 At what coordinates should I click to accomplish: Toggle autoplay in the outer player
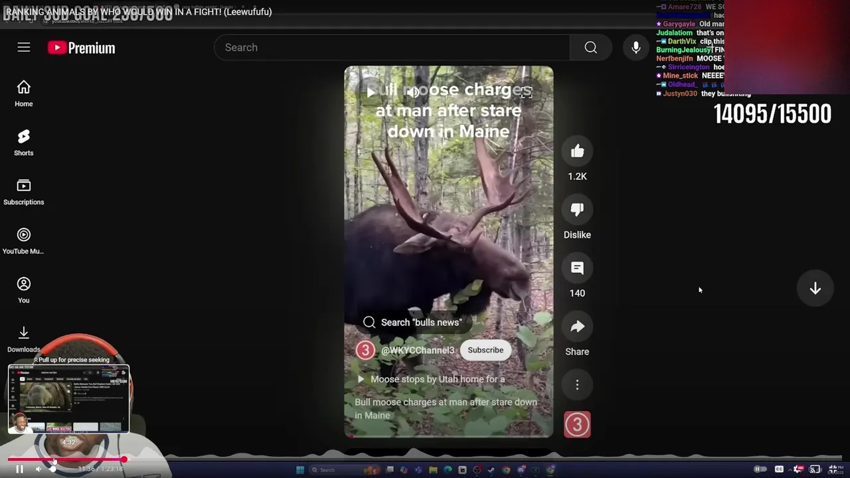click(x=760, y=469)
